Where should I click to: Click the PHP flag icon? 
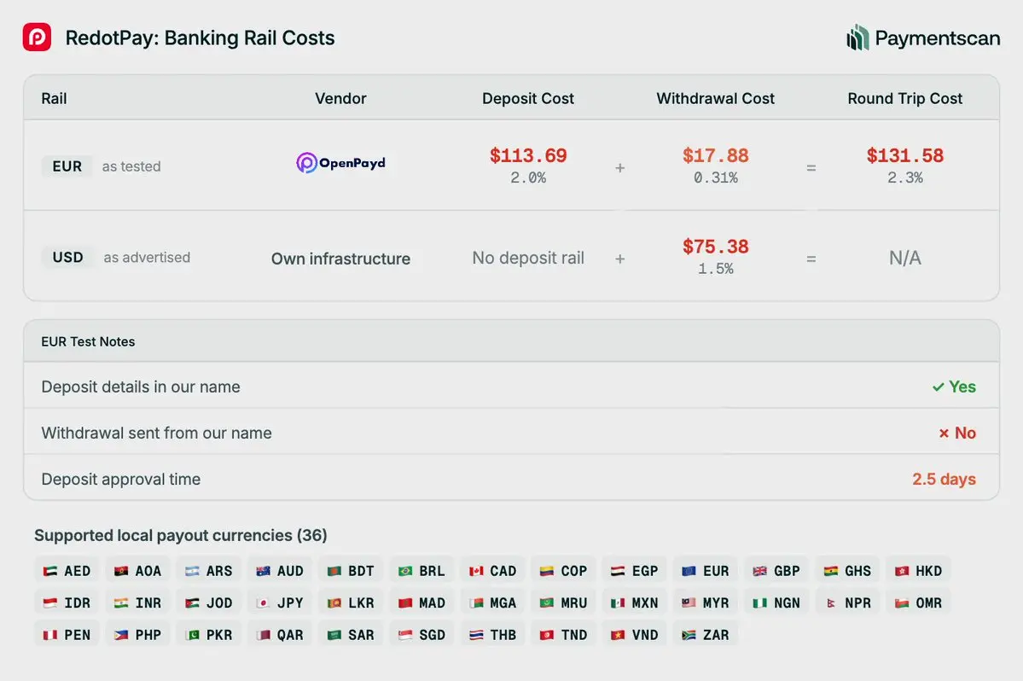pos(121,635)
